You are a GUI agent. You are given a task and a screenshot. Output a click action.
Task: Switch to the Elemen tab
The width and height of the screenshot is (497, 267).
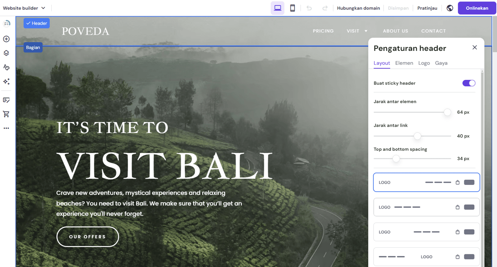coord(404,63)
